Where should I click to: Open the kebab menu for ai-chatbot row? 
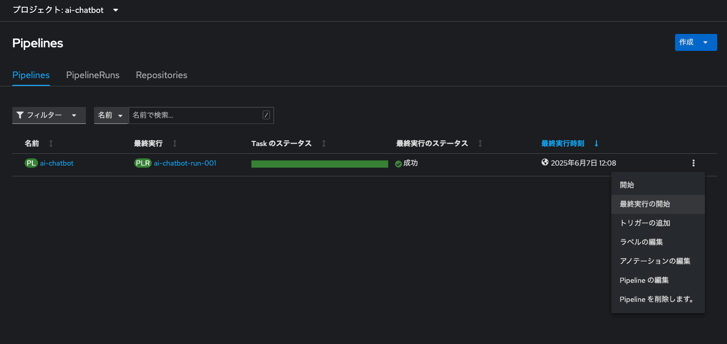(x=693, y=164)
